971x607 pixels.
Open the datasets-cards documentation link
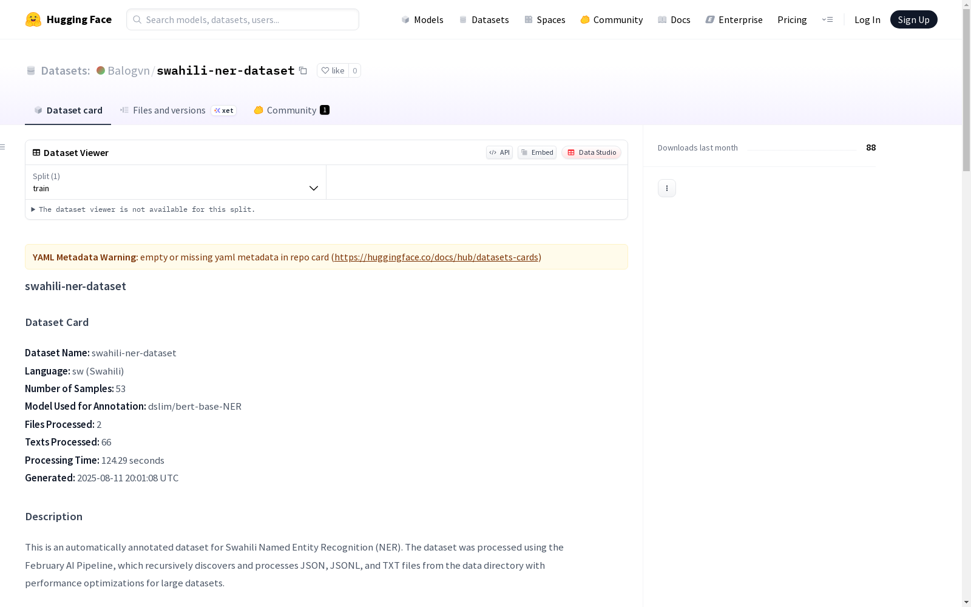[x=436, y=257]
